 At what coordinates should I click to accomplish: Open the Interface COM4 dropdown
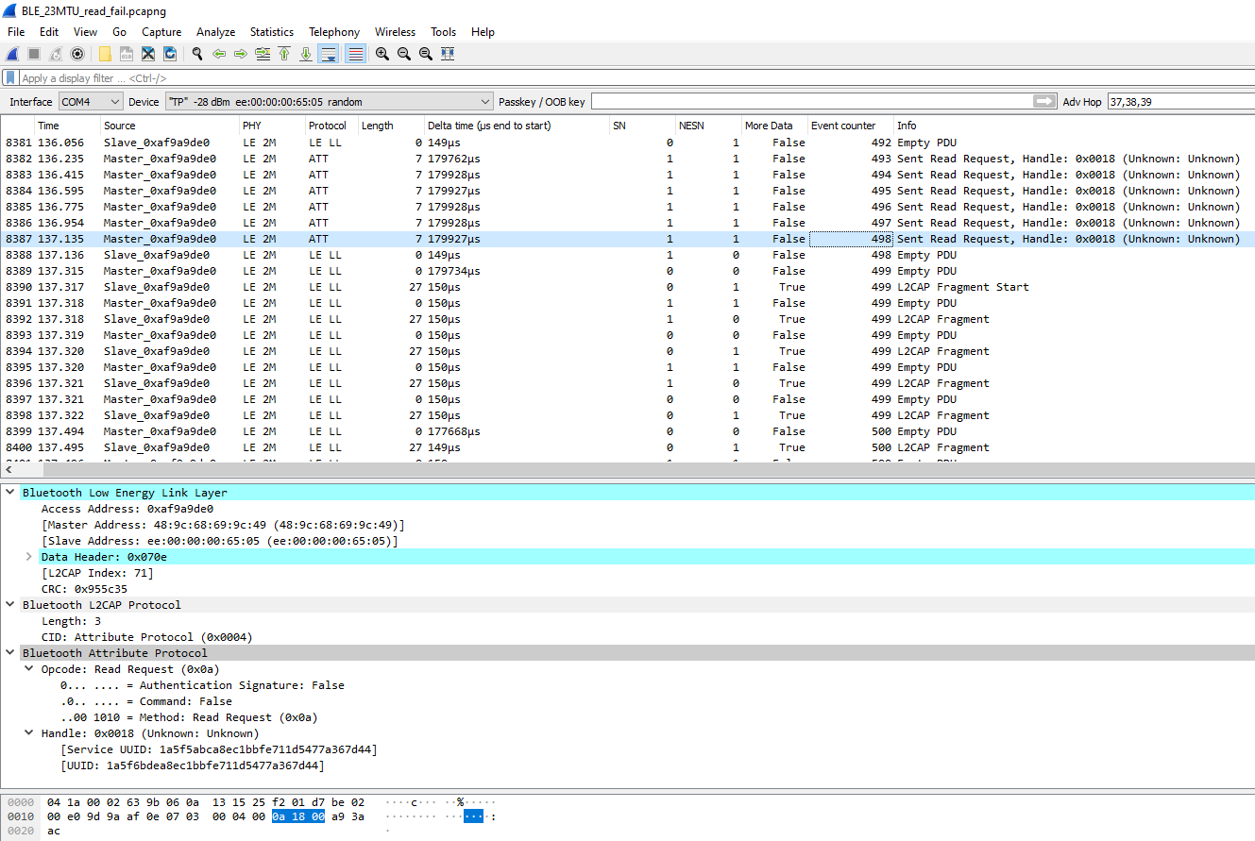coord(91,102)
